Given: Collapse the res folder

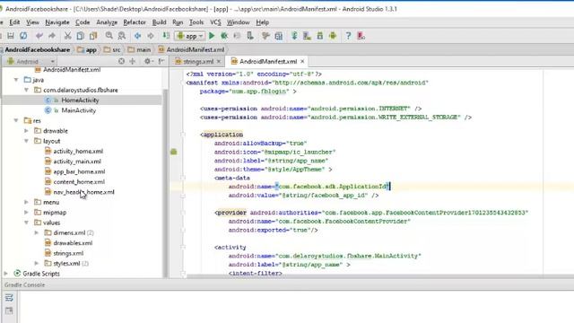Looking at the screenshot, I should pos(16,120).
